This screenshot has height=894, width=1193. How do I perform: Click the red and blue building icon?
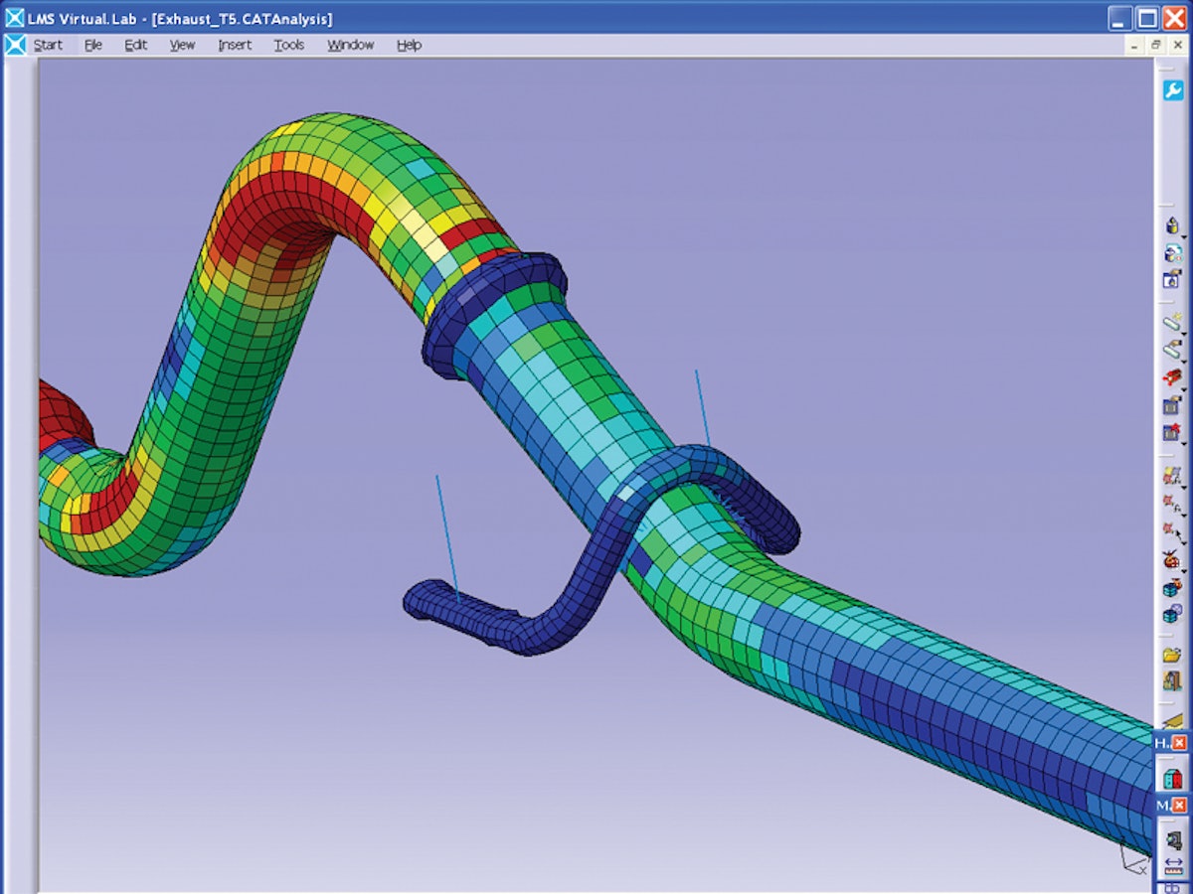point(1172,779)
